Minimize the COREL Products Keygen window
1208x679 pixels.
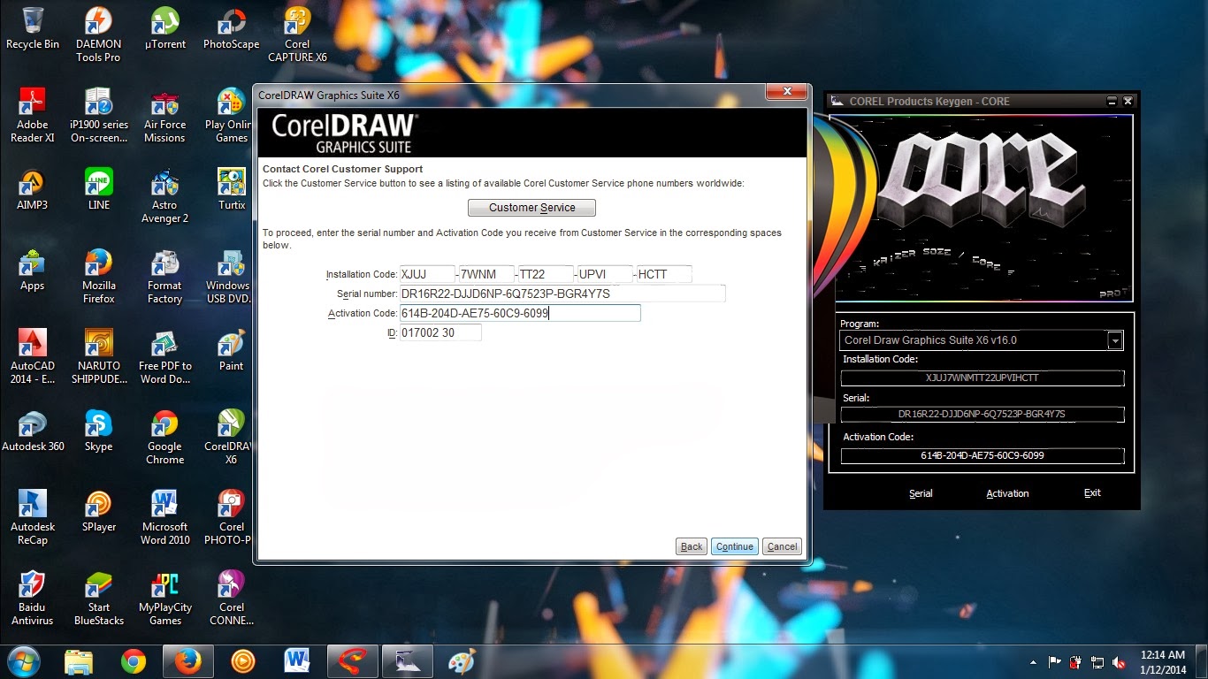pos(1112,102)
